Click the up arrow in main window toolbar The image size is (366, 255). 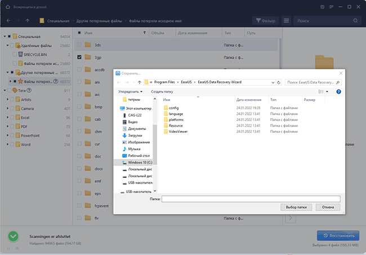28,20
